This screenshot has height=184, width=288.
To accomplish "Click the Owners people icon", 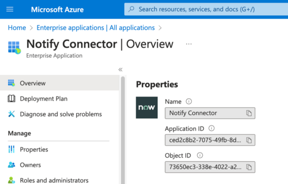I will (x=12, y=165).
